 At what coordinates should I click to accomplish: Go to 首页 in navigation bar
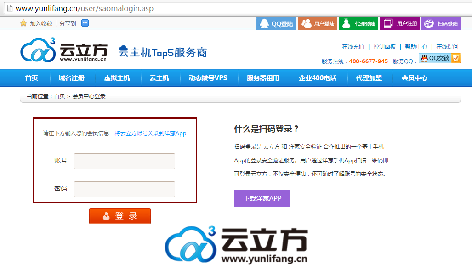32,78
